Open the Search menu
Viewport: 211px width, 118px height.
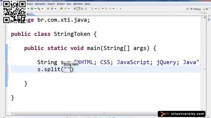pos(51,4)
